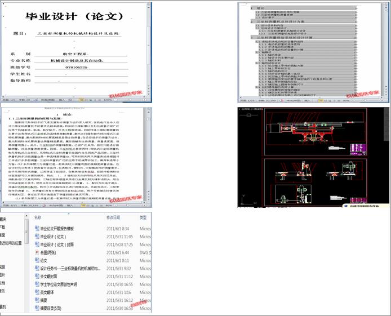Select the 毕业设计（论文）封面 document icon

[37, 244]
